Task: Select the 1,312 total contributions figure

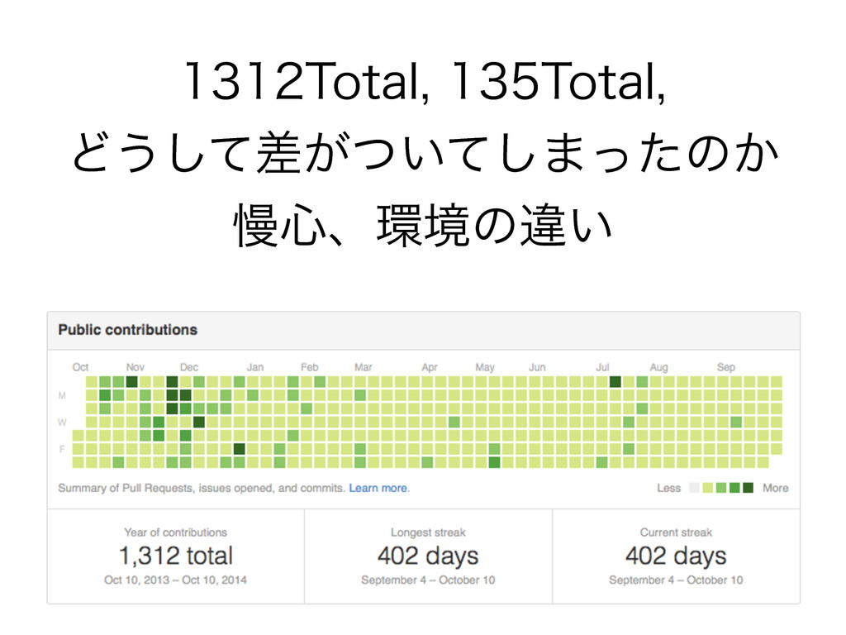Action: click(176, 556)
